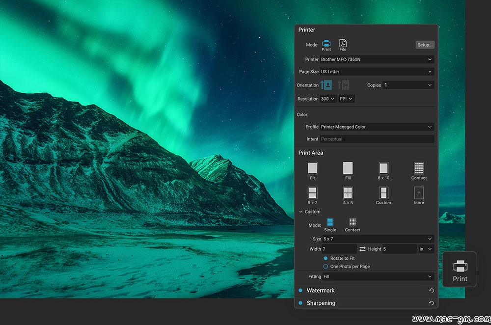Viewport: 491px width, 325px height.
Task: Click the Print button beside the panel
Action: pyautogui.click(x=460, y=270)
